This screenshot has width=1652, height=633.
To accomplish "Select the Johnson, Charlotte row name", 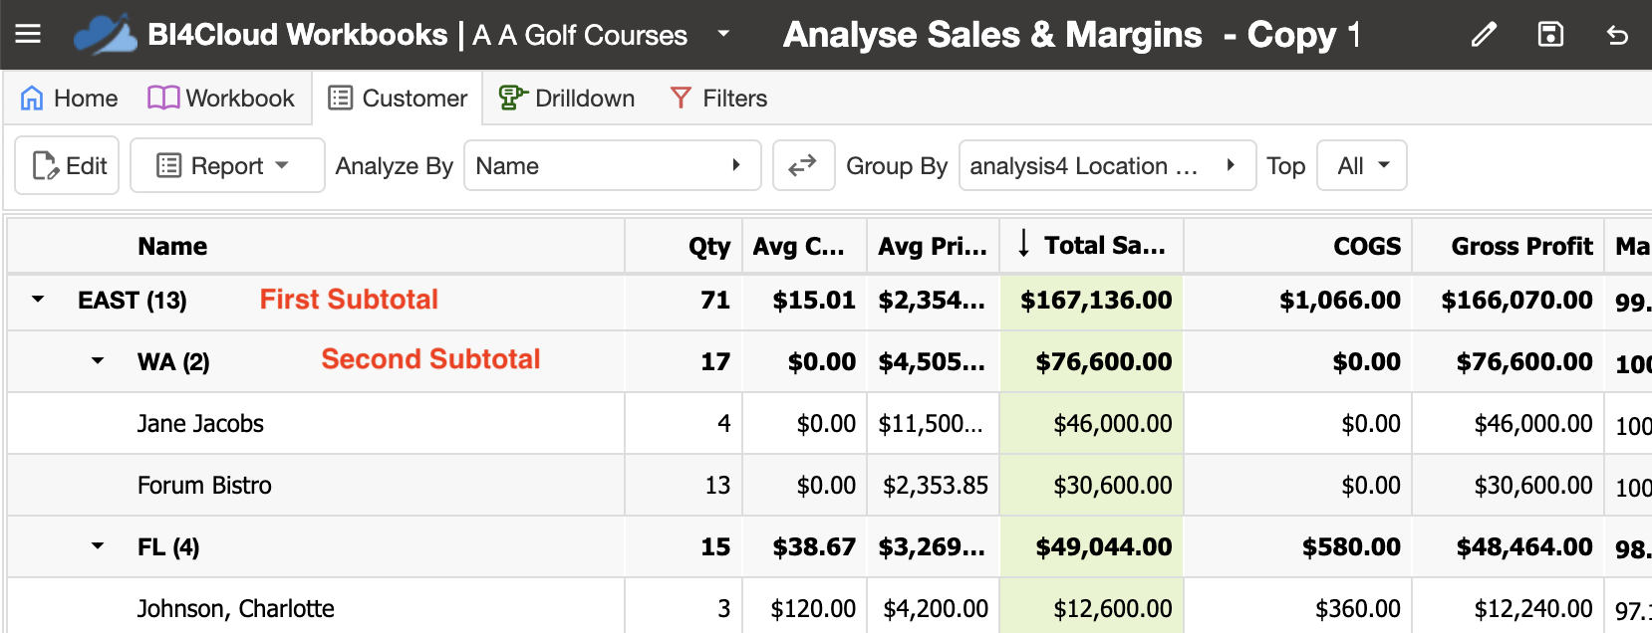I will point(235,609).
